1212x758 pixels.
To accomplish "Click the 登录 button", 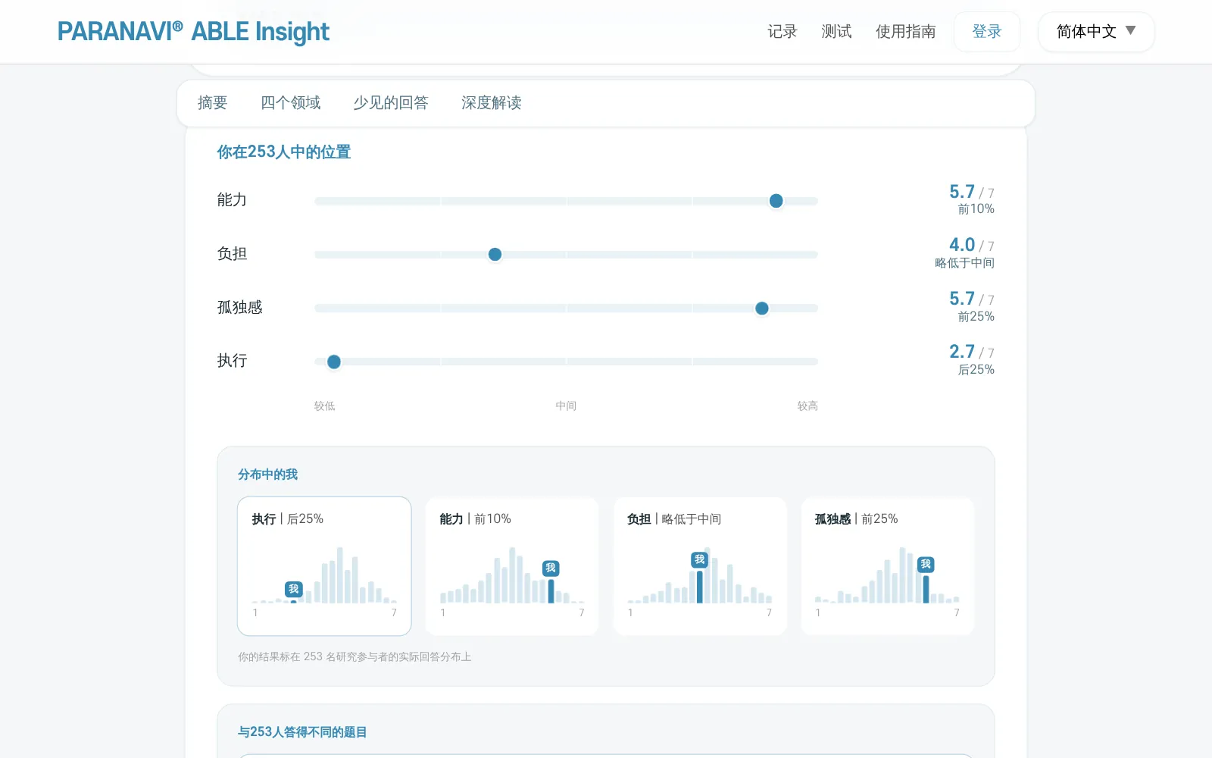I will click(987, 32).
